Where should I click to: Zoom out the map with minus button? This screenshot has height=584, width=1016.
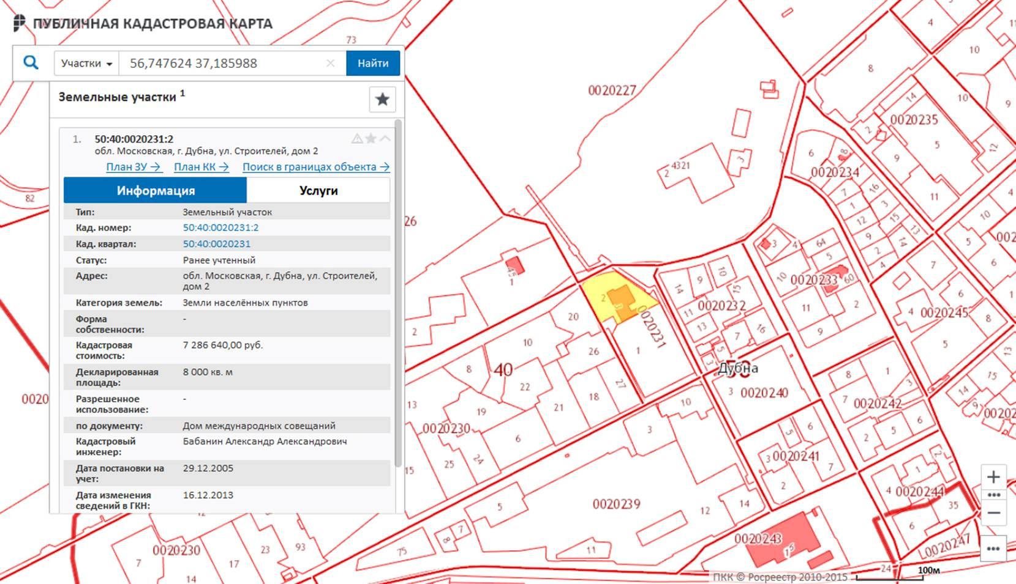coord(993,513)
